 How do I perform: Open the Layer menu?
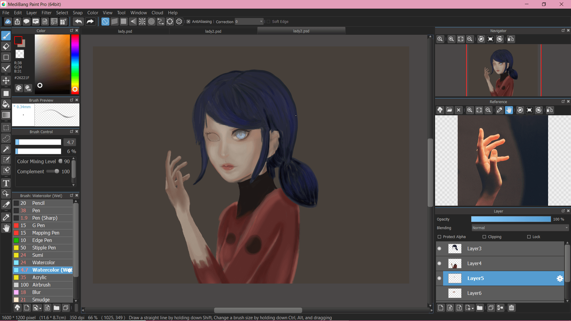[32, 13]
